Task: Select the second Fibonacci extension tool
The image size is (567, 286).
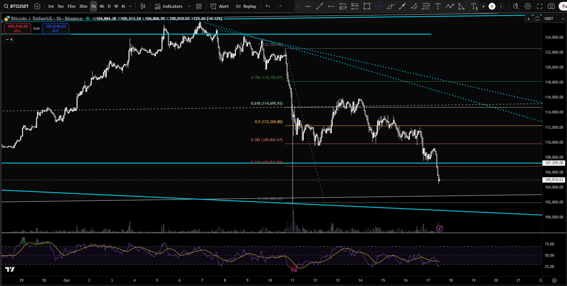Action: click(355, 6)
